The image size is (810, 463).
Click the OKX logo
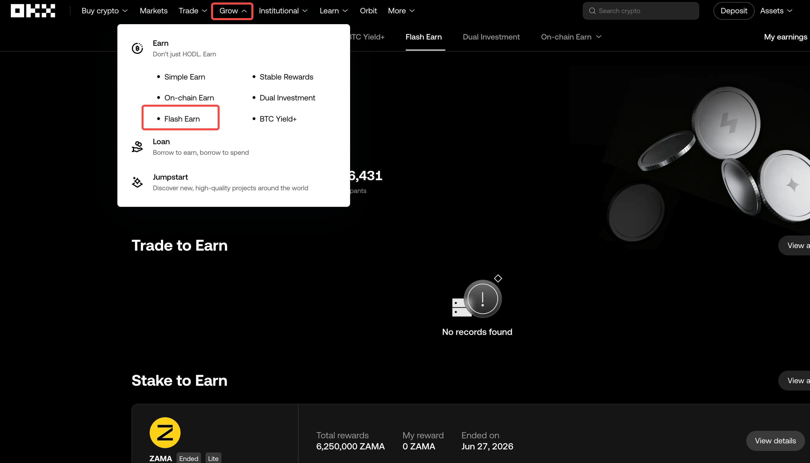33,11
